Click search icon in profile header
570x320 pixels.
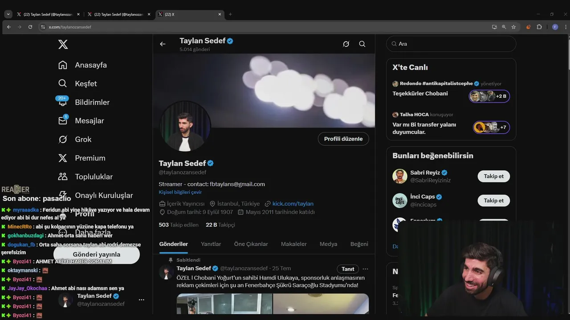tap(362, 44)
